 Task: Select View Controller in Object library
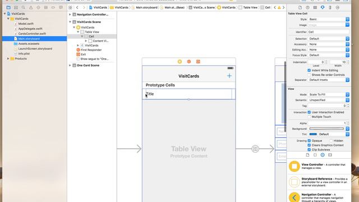point(319,166)
